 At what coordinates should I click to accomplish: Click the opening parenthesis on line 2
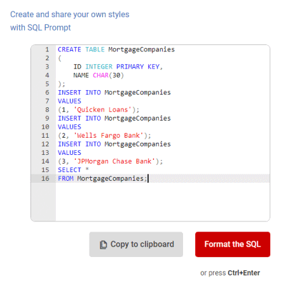pyautogui.click(x=60, y=58)
